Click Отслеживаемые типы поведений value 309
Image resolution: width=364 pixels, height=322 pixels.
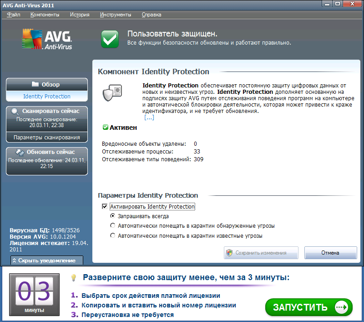(198, 159)
